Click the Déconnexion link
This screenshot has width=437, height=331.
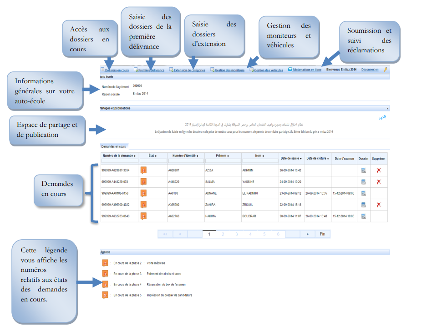[370, 70]
